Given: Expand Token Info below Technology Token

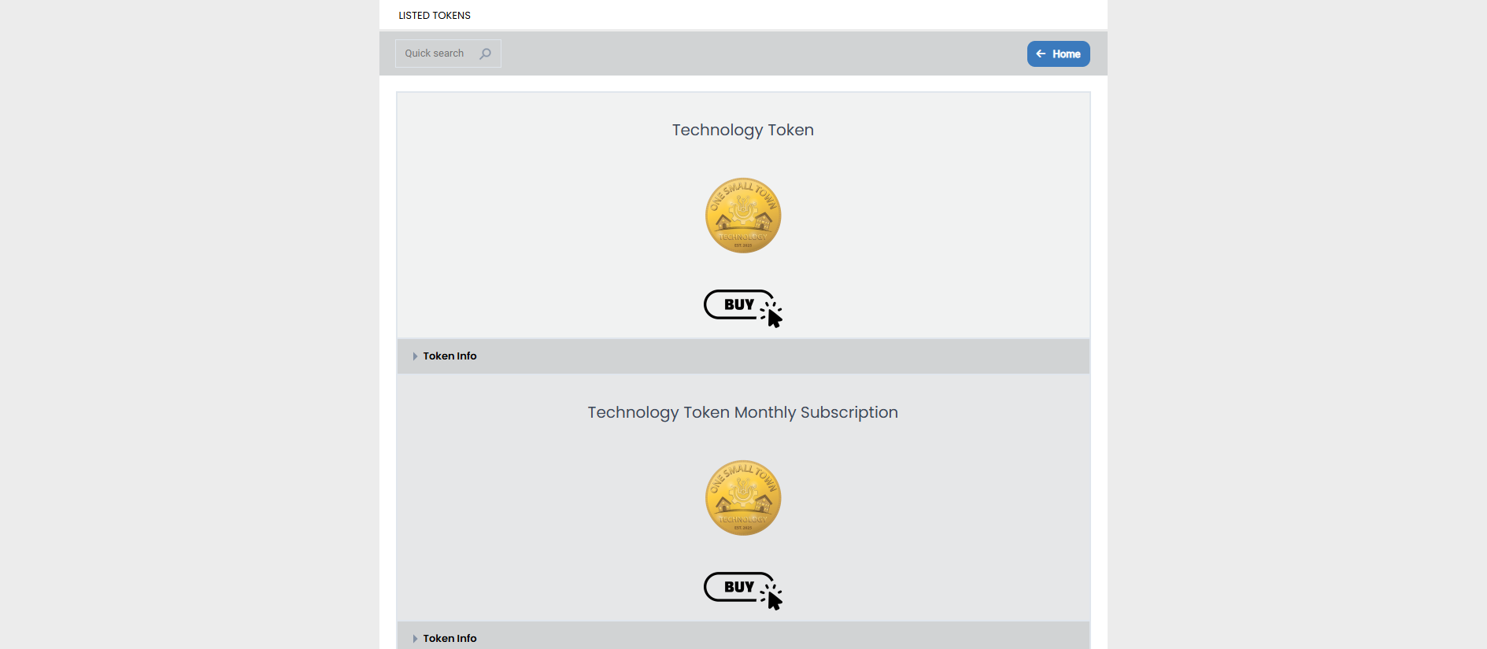Looking at the screenshot, I should point(449,356).
